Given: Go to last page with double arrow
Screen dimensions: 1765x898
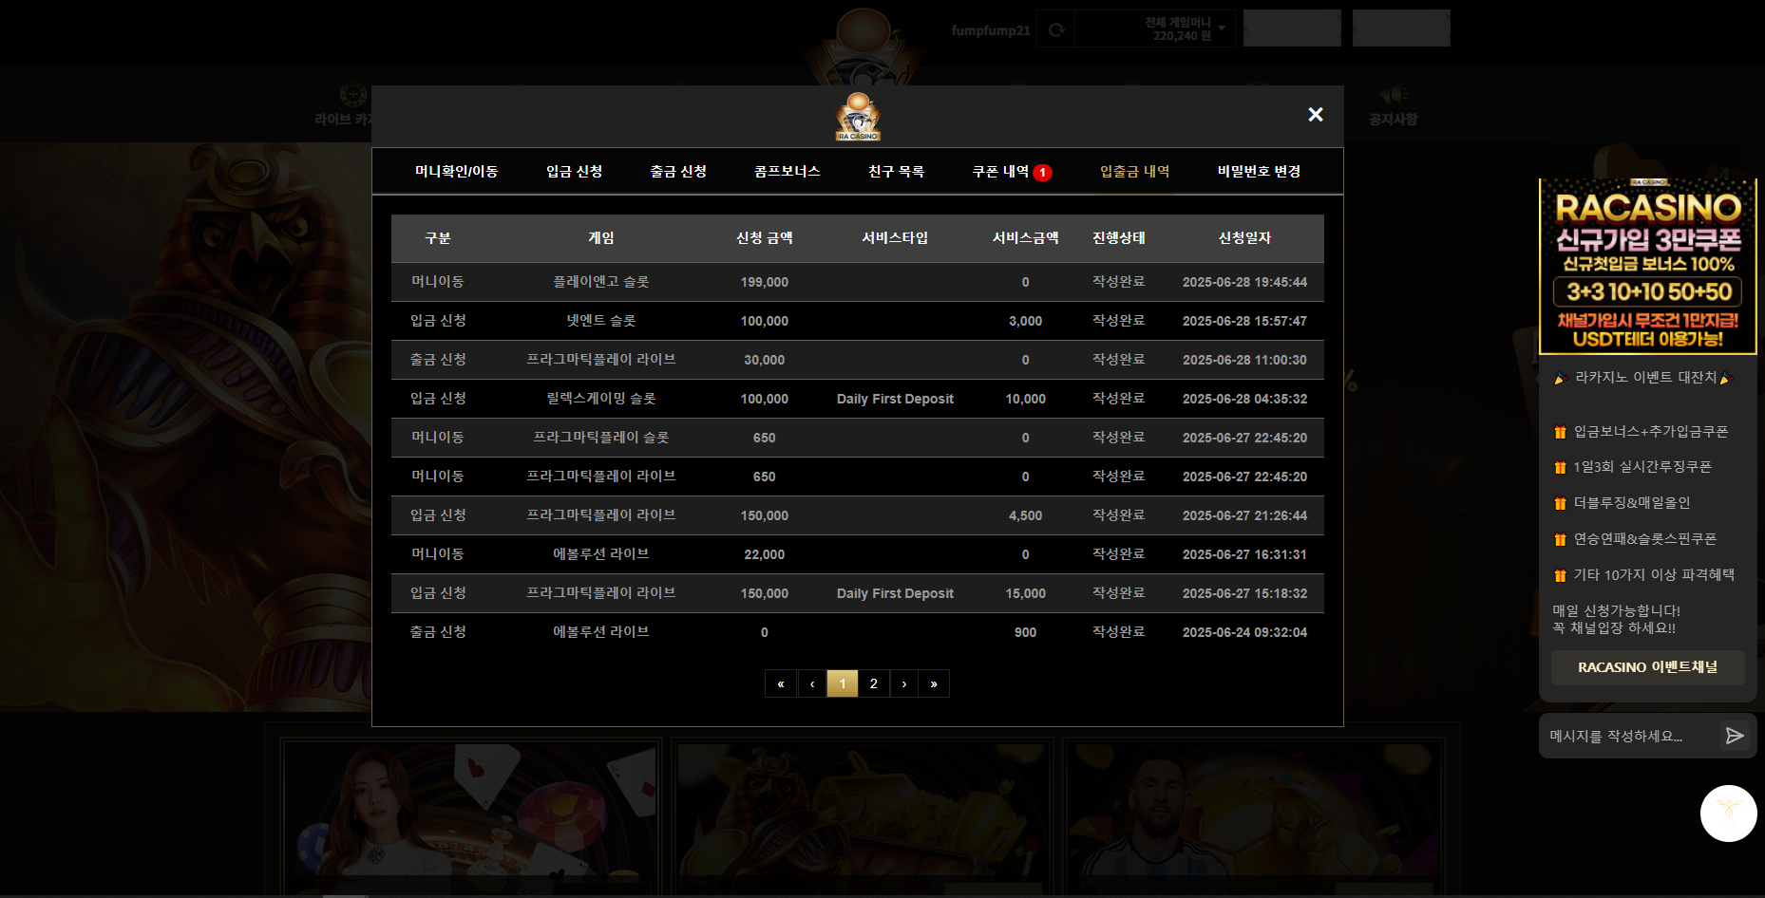Looking at the screenshot, I should [x=934, y=683].
